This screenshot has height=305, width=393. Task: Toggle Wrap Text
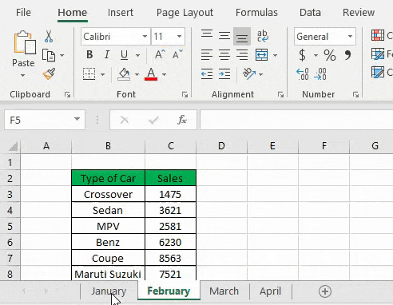tap(262, 36)
